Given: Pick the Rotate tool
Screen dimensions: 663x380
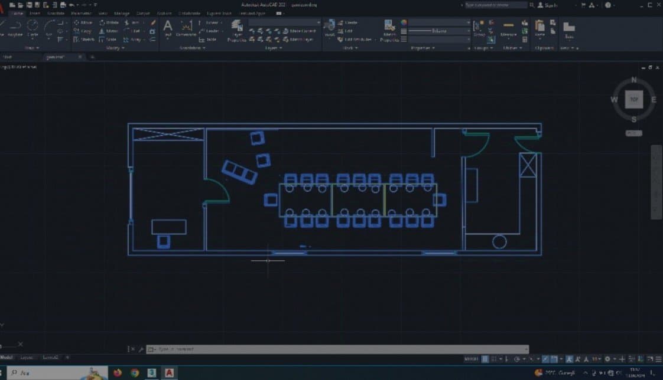Looking at the screenshot, I should (x=109, y=22).
